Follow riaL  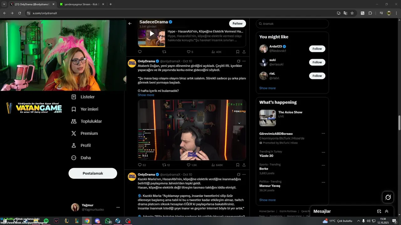tap(317, 76)
